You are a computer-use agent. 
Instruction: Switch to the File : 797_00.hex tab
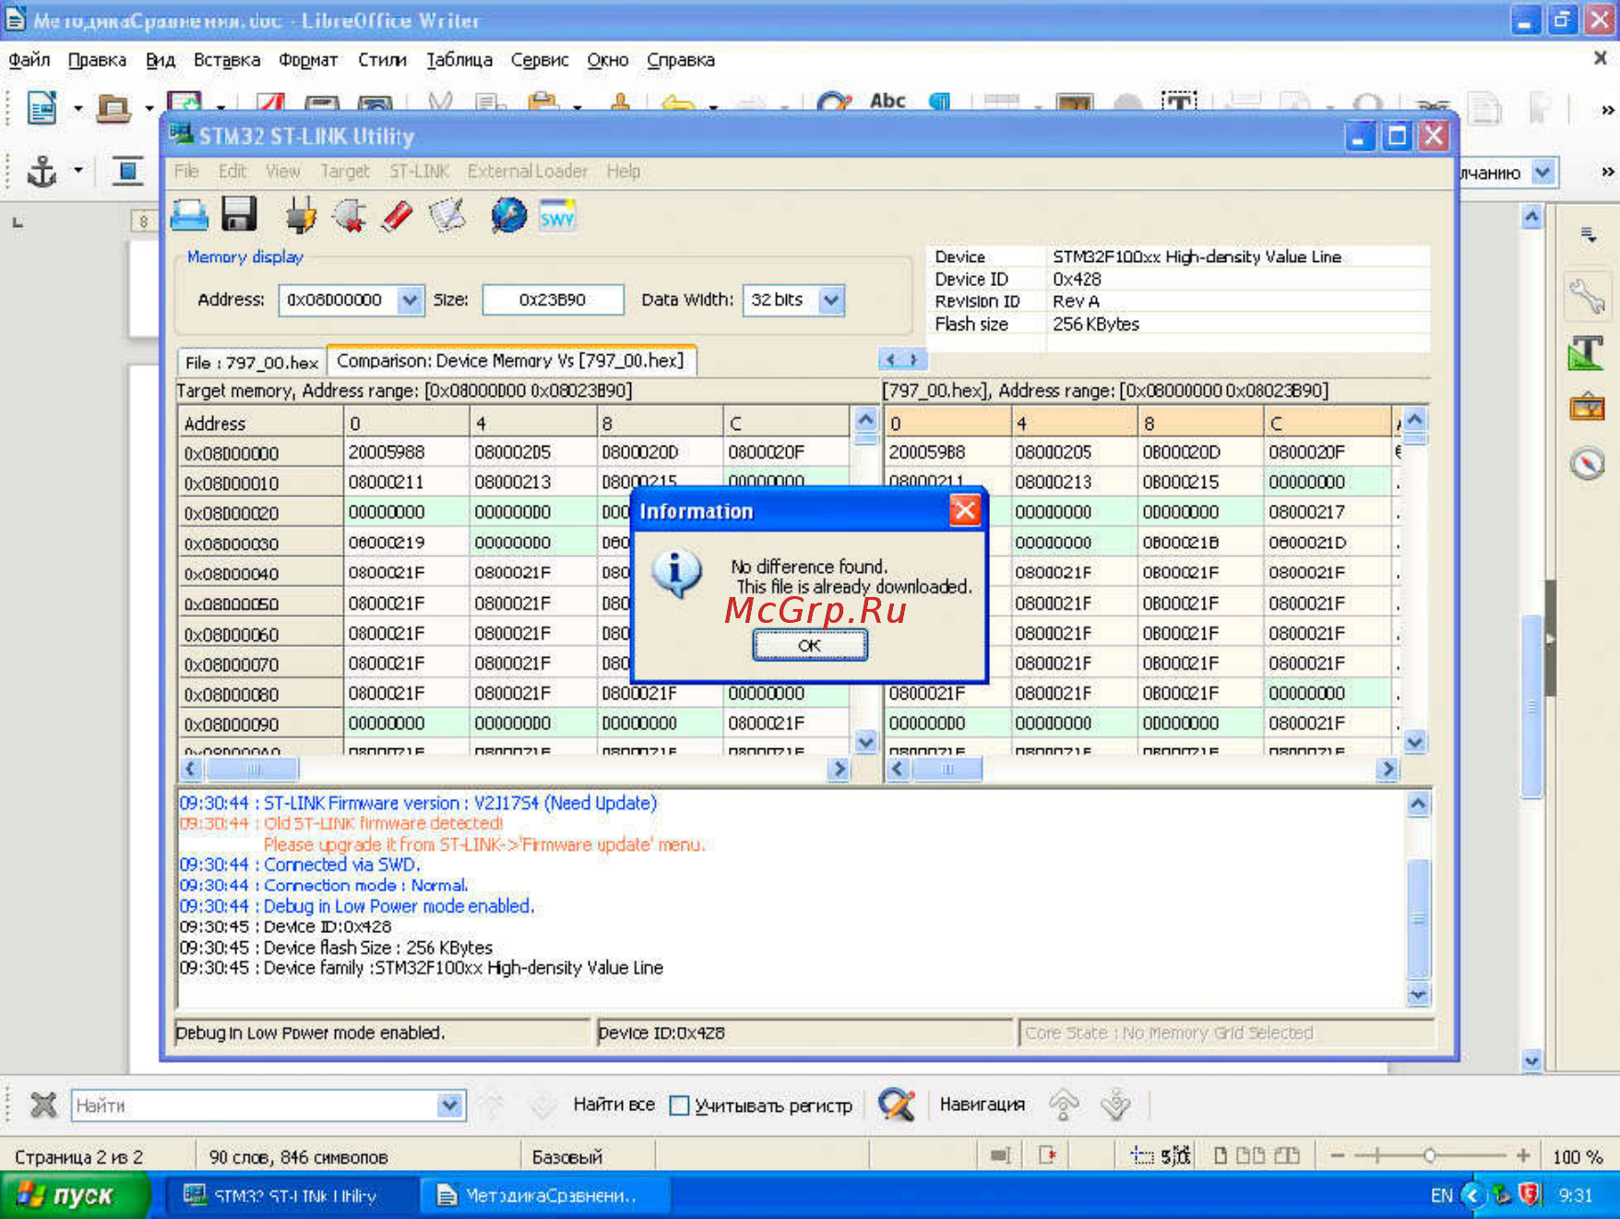(x=252, y=363)
